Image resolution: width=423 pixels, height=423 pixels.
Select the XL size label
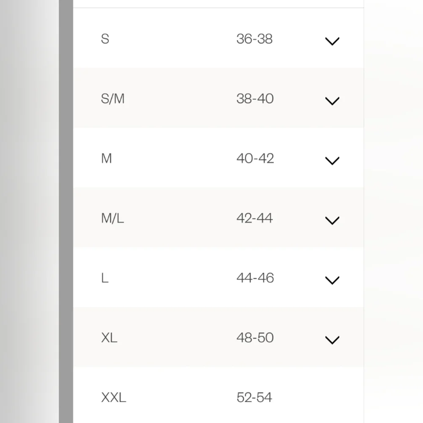pos(109,338)
